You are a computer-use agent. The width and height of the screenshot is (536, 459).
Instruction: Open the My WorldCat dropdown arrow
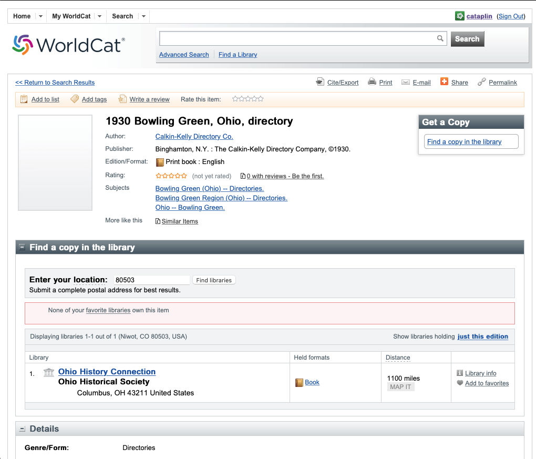coord(99,16)
